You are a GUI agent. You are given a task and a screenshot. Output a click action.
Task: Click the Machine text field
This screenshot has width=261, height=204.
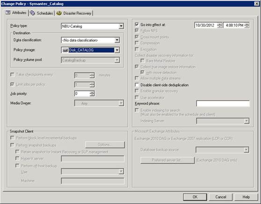(x=93, y=181)
